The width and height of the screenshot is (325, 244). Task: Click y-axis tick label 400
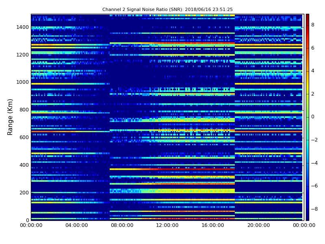click(24, 165)
